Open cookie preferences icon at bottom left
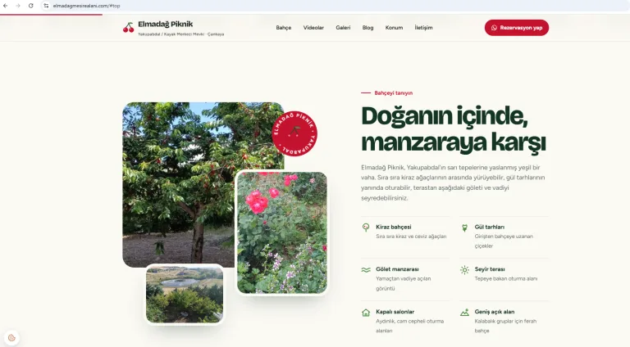 (x=11, y=338)
